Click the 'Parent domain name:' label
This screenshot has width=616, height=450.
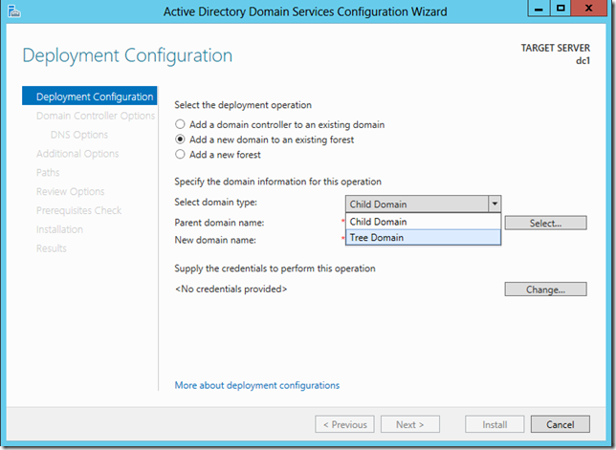[x=219, y=223]
